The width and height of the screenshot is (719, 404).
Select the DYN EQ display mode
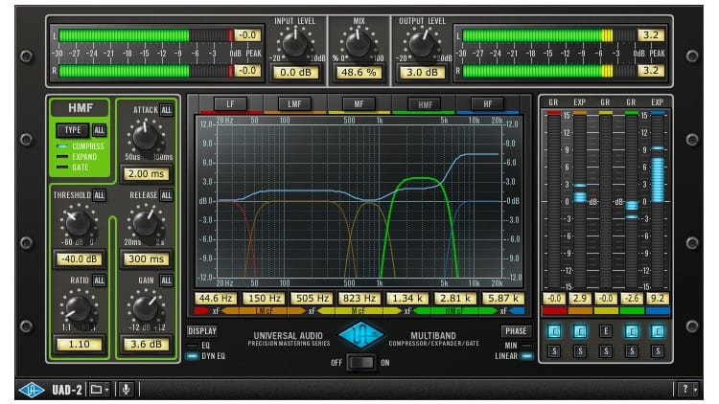coord(206,356)
